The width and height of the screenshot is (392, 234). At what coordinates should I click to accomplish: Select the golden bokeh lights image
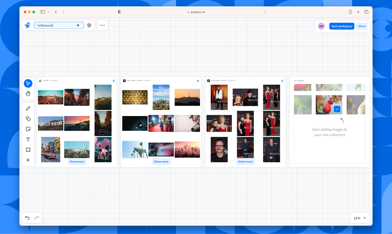tap(135, 97)
